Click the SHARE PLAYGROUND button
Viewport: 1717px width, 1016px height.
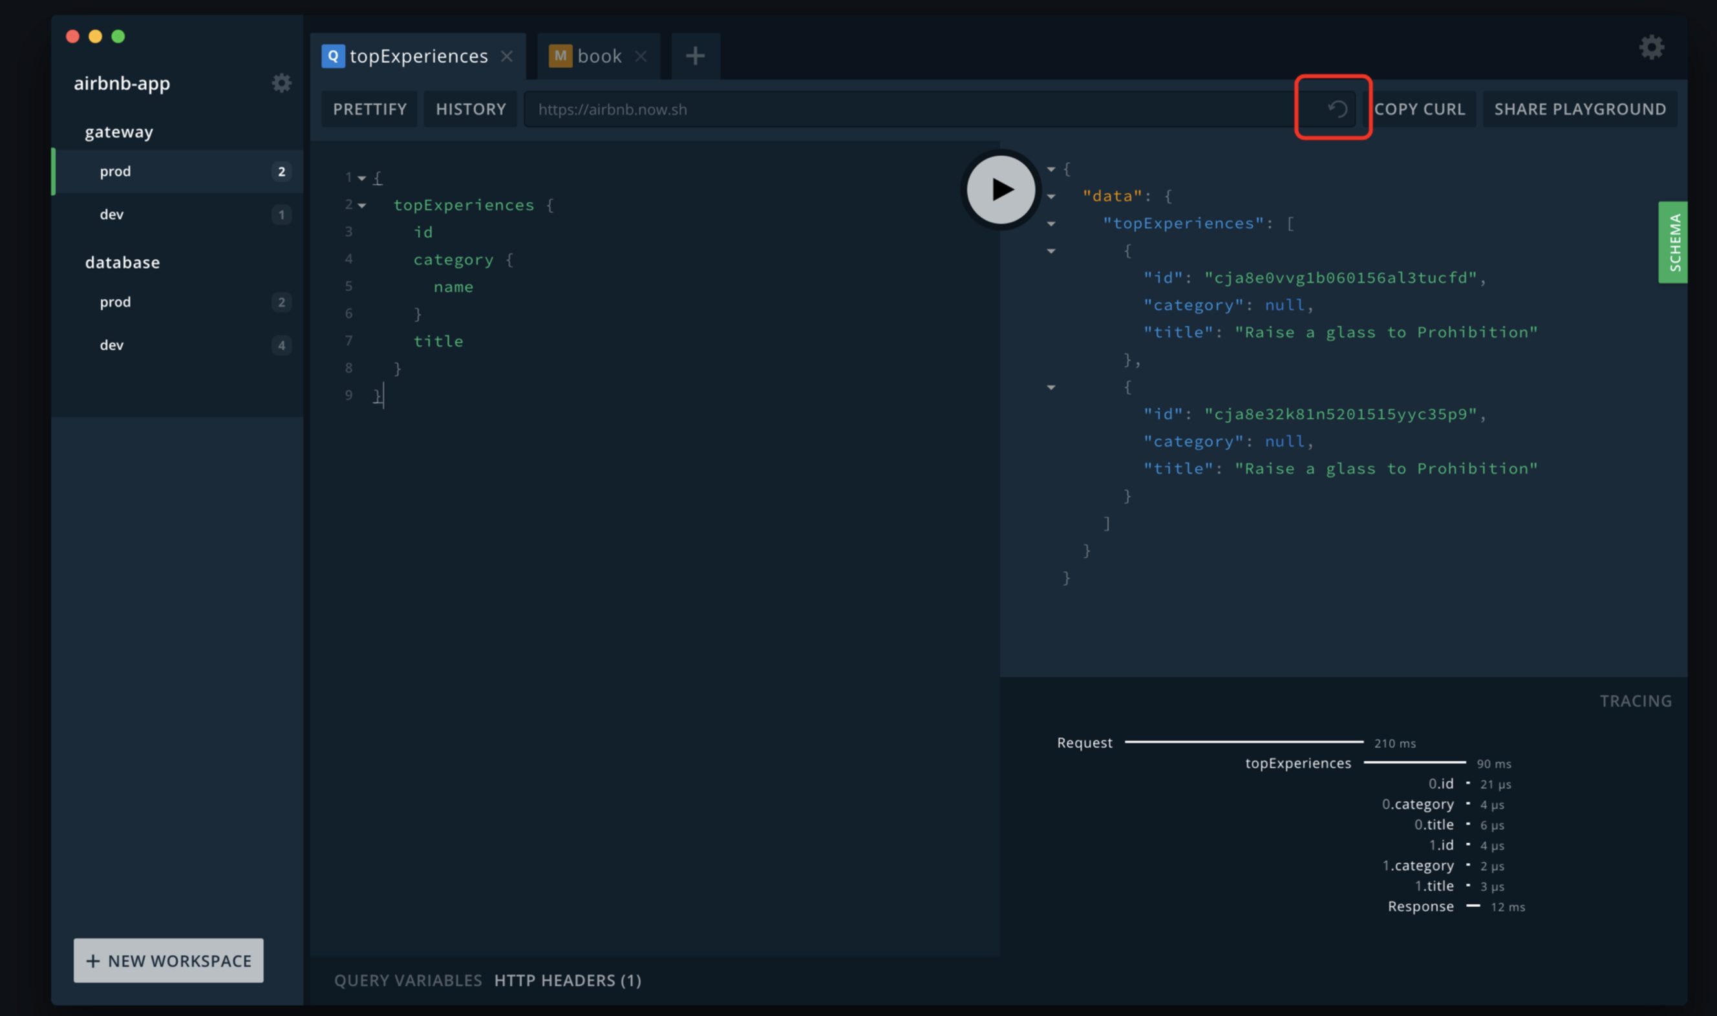[1580, 109]
